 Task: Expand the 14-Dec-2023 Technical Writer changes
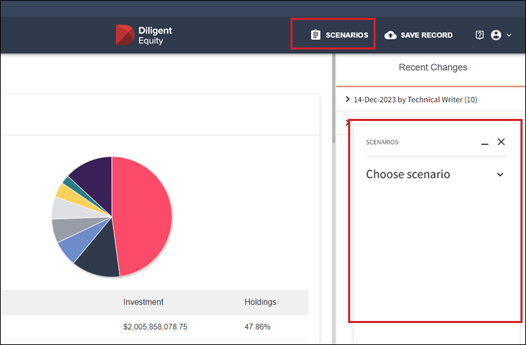pos(347,100)
